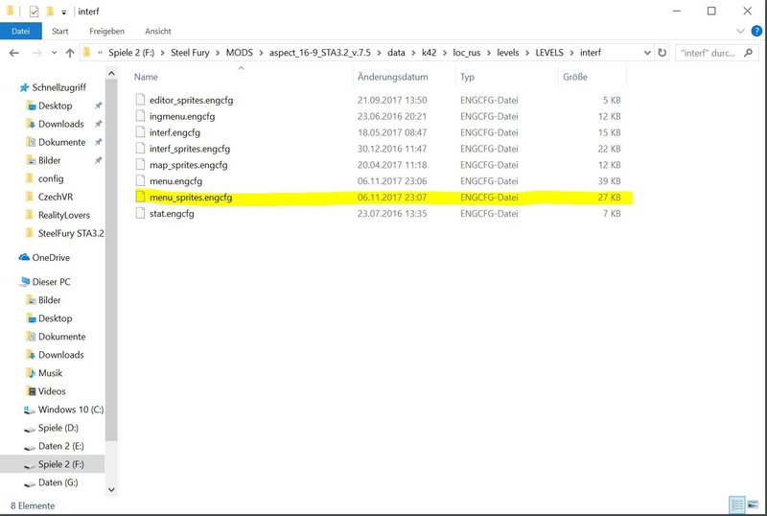Click the file icon of stat.engcfg
767x516 pixels.
[140, 213]
